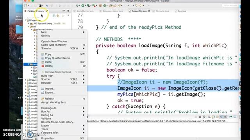250x140 pixels.
Task: Click Collapse All in Package Explorer
Action: (54, 16)
